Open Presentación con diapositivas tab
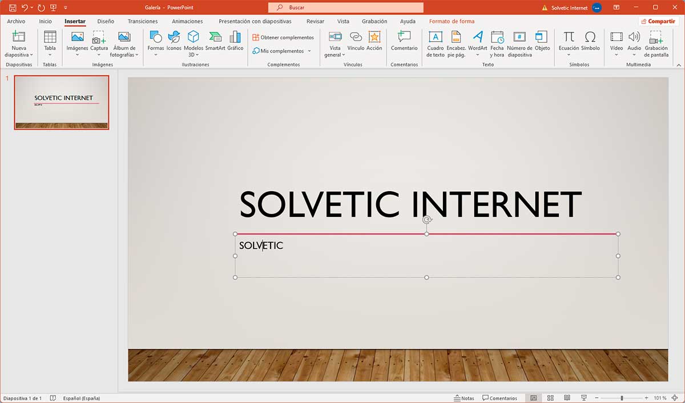Viewport: 685px width, 403px height. tap(255, 21)
